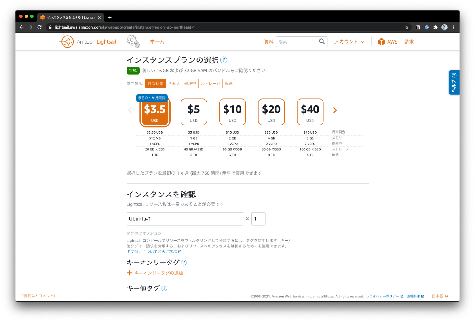475x322 pixels.
Task: Click キーオンリータグの追加 link
Action: [159, 273]
